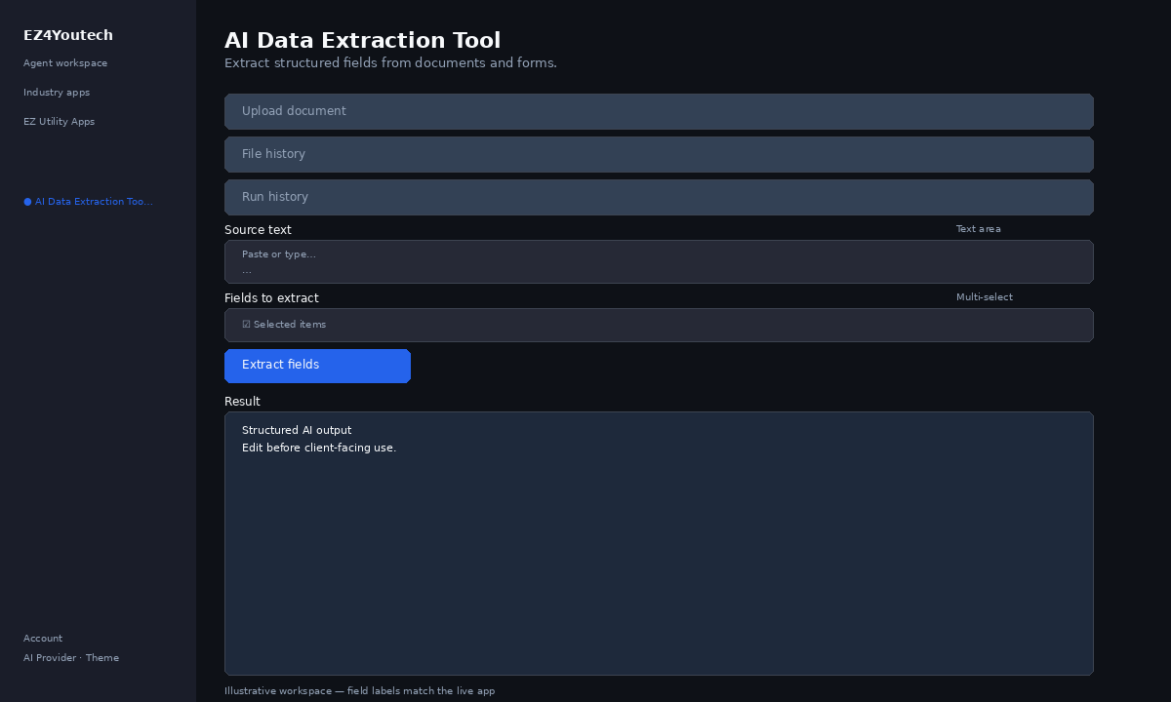
Task: Click the Extract fields button
Action: 317,366
